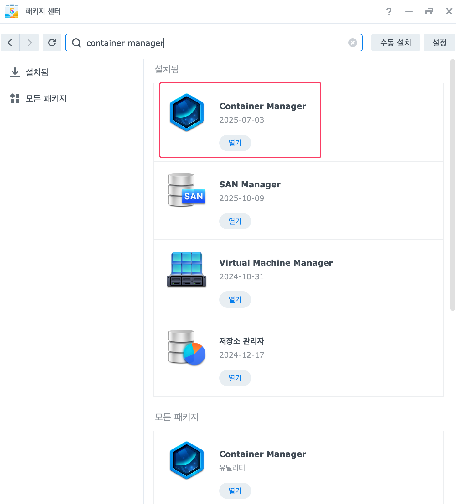Minimize the Package Center window

(x=409, y=11)
